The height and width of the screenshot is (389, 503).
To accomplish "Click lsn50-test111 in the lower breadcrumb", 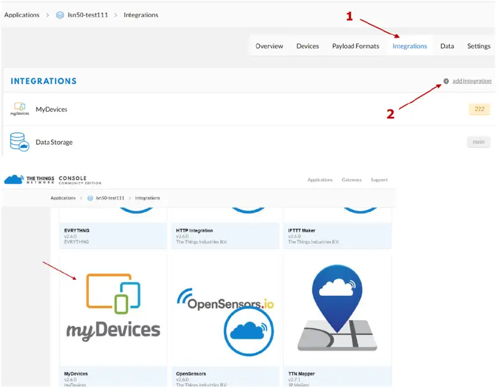I will pos(110,198).
